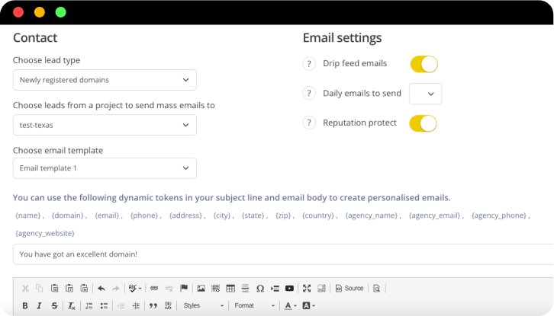
Task: Insert a table in the email body
Action: (x=230, y=289)
